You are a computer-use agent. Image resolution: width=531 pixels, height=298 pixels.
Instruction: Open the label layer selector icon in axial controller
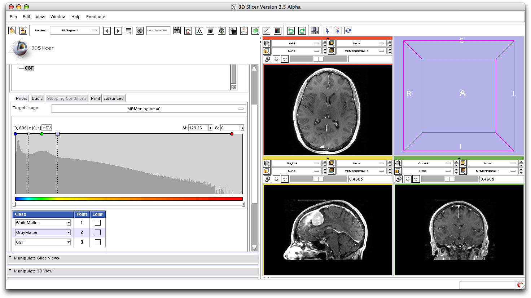(267, 51)
